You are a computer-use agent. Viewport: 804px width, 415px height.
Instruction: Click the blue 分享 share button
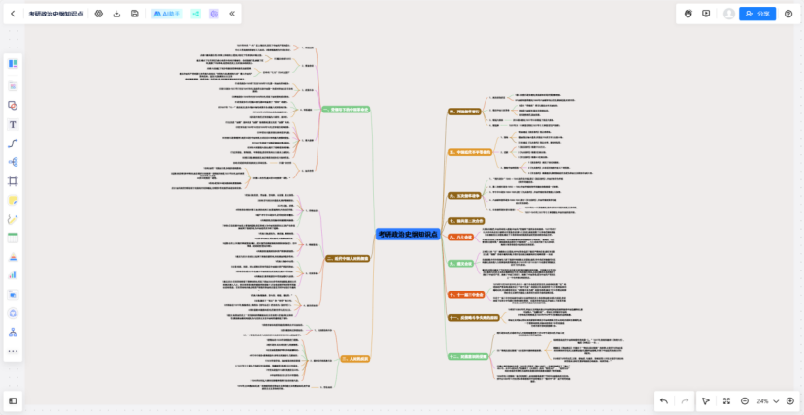tap(757, 14)
